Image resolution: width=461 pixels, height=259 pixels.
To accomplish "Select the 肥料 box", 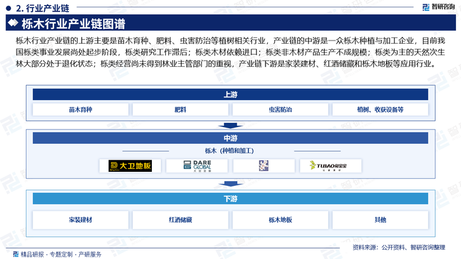I will coord(180,109).
